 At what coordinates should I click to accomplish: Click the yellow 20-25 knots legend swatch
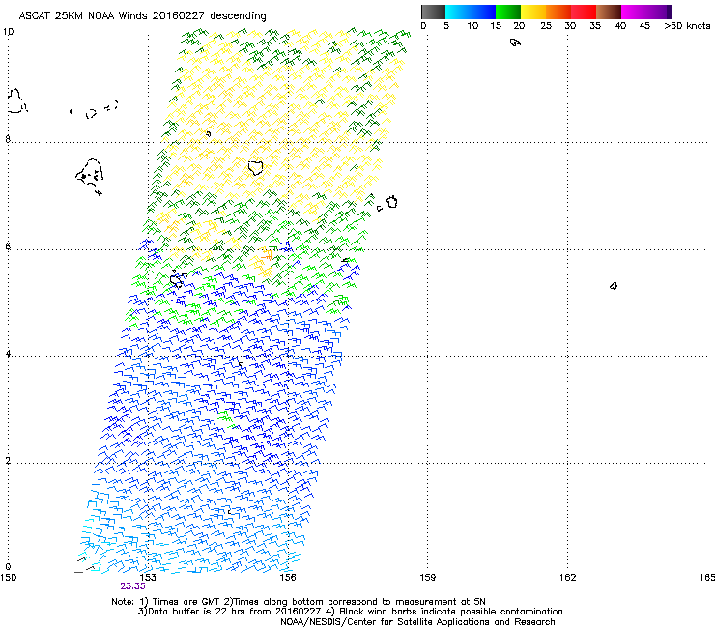pyautogui.click(x=533, y=12)
